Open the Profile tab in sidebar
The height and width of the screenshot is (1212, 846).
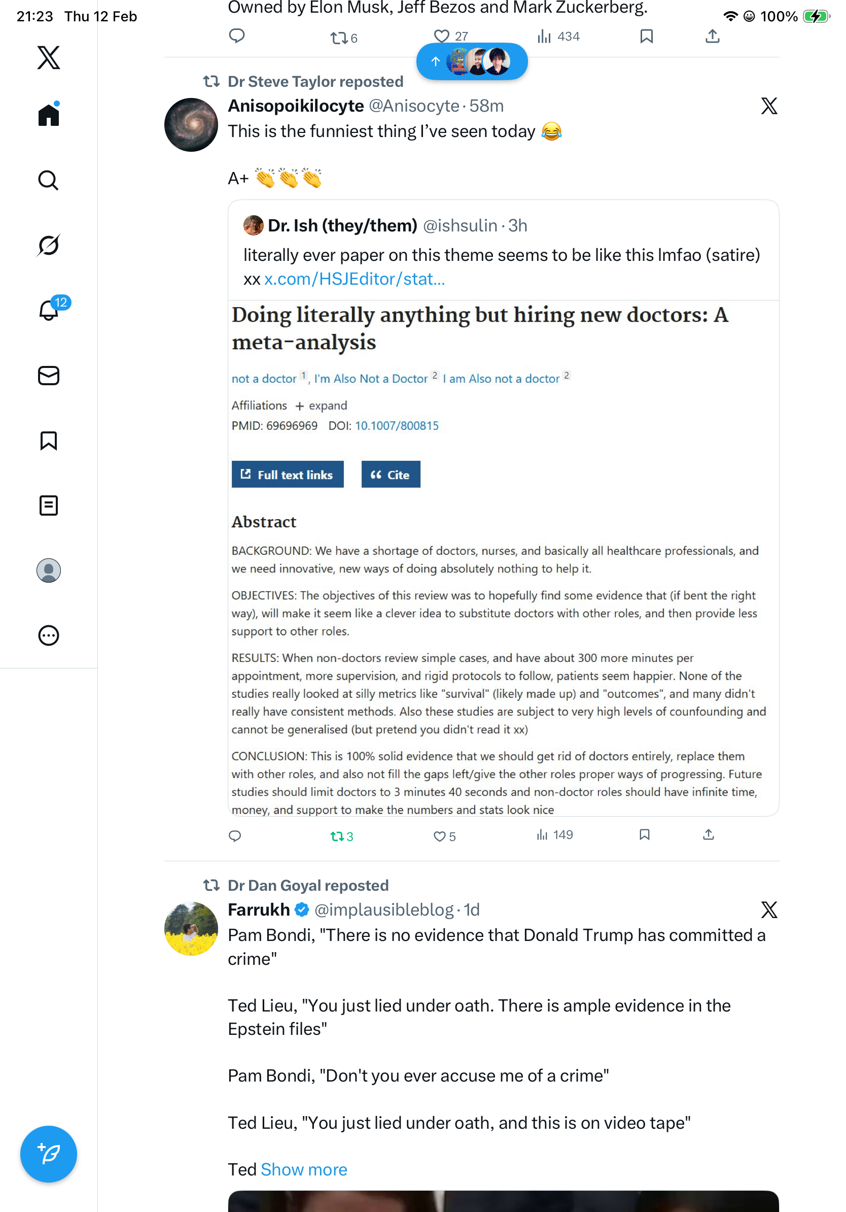[49, 570]
